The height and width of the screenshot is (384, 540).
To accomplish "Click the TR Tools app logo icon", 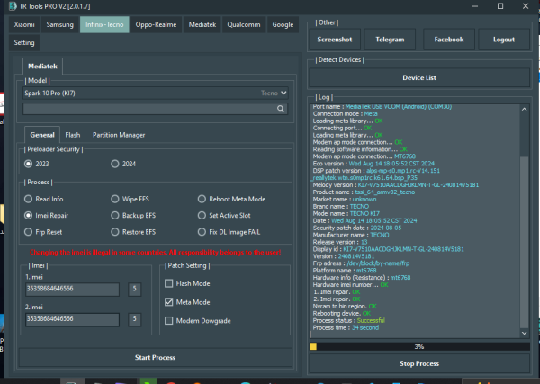I will tap(13, 6).
